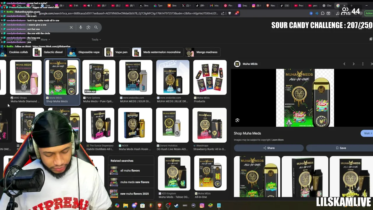Screen dimensions: 373x210
Task: Open Brave Shields lion icon in address bar
Action: pos(230,13)
